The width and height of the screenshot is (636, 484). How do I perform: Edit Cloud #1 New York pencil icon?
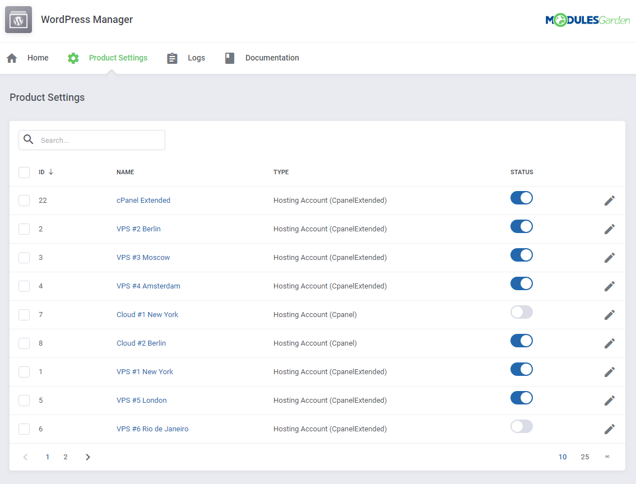pyautogui.click(x=609, y=315)
